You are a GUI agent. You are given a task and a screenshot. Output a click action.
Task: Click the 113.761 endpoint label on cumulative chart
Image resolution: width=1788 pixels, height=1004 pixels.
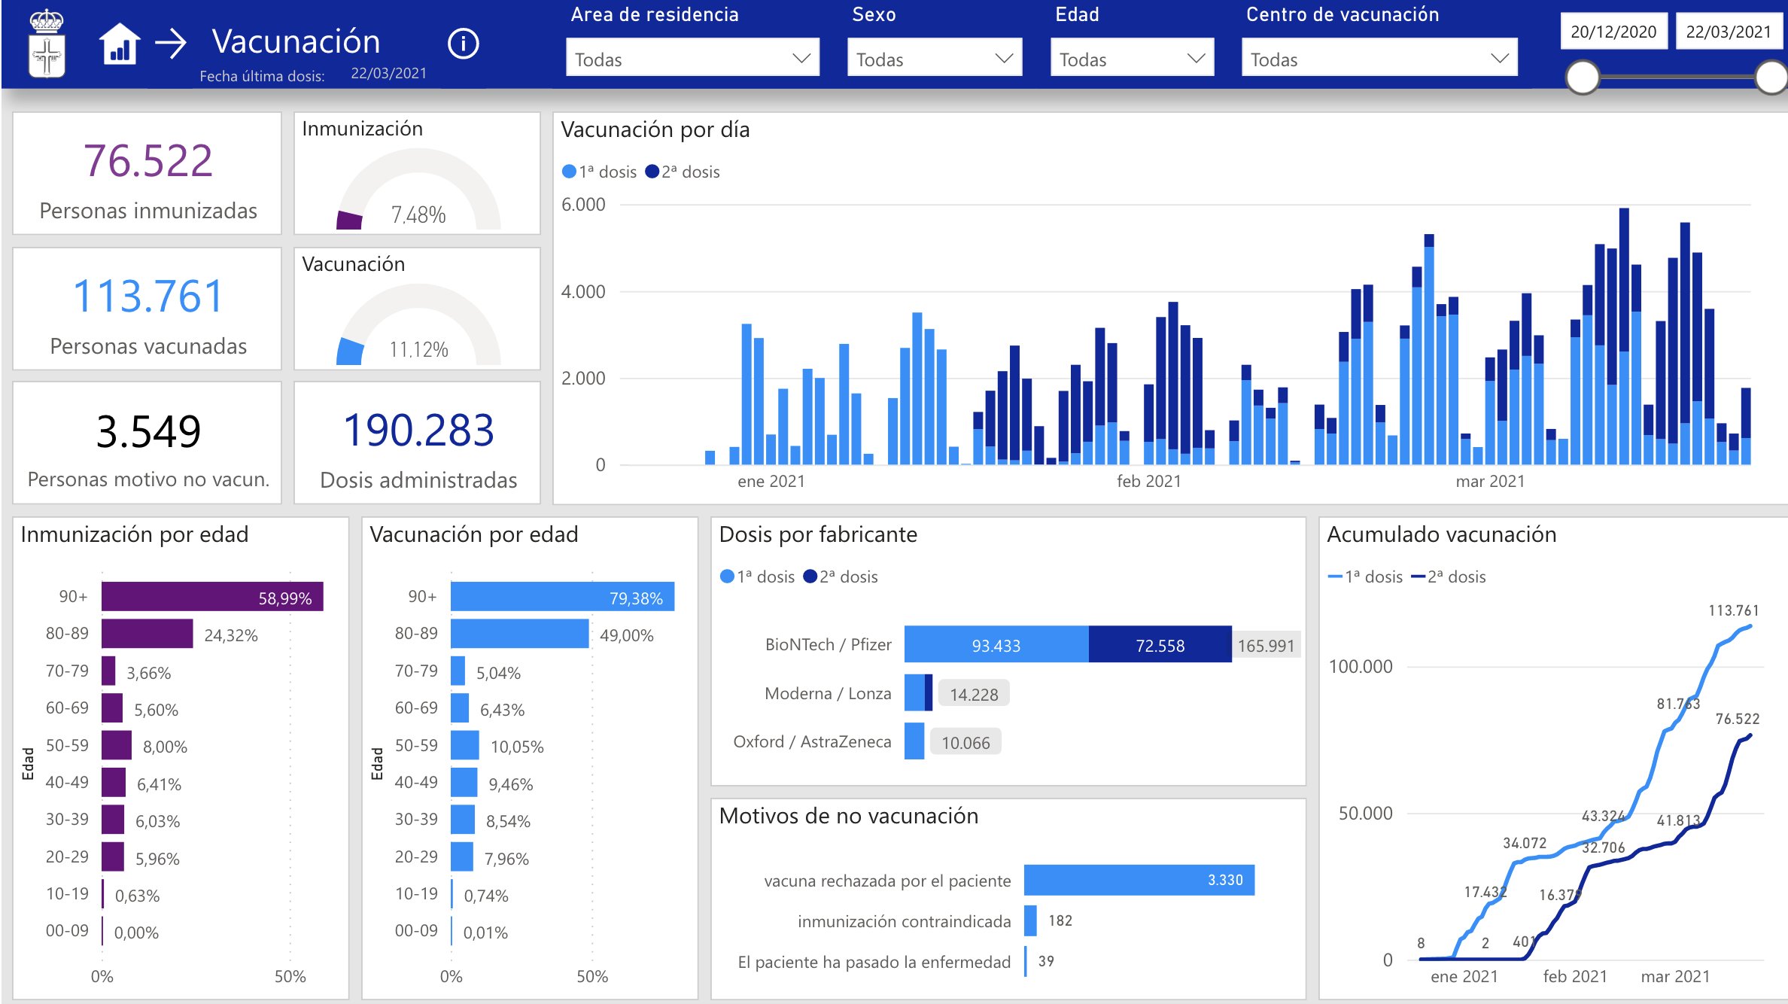click(1733, 610)
